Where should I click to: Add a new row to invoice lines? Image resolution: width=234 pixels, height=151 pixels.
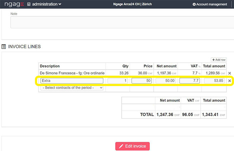coord(218,60)
